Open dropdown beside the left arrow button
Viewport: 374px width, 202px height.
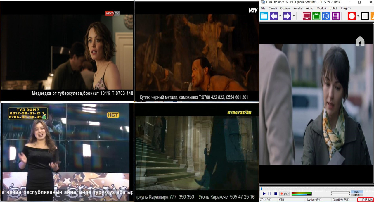pos(280,16)
